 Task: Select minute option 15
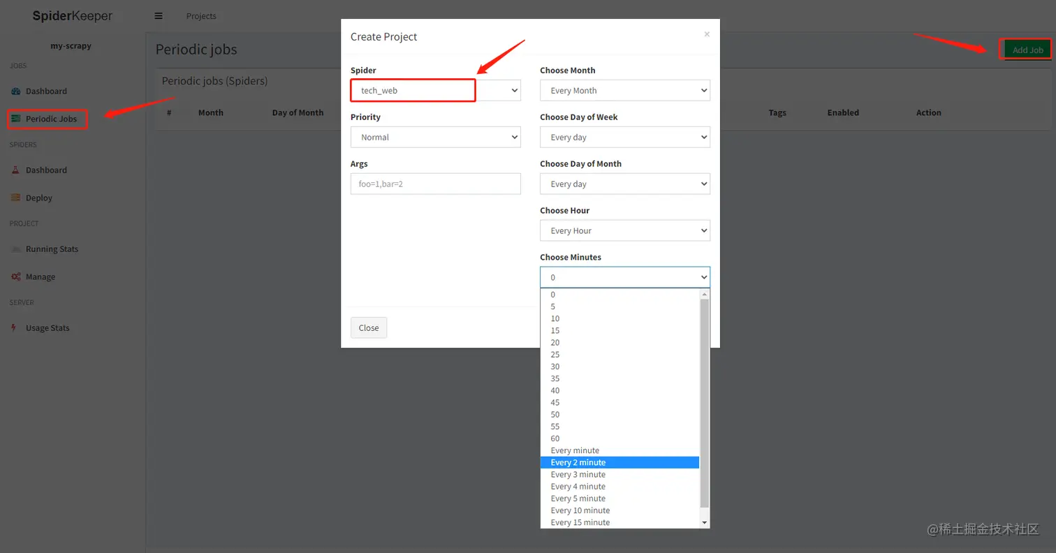click(619, 330)
